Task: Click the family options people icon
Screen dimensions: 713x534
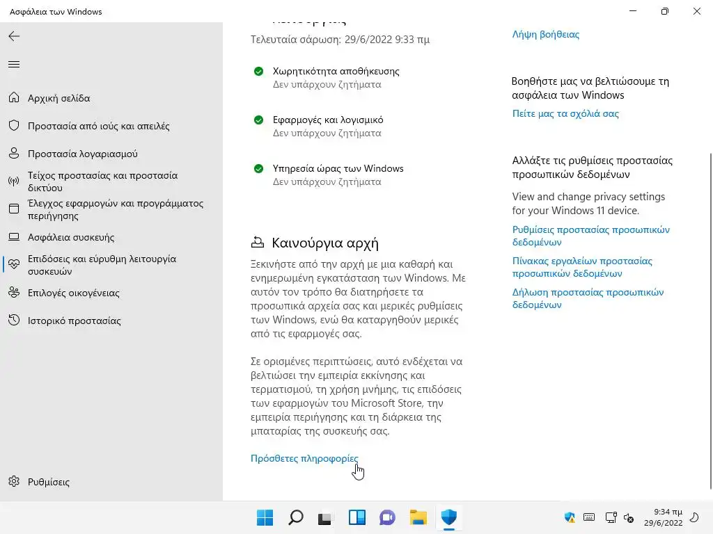Action: 14,293
